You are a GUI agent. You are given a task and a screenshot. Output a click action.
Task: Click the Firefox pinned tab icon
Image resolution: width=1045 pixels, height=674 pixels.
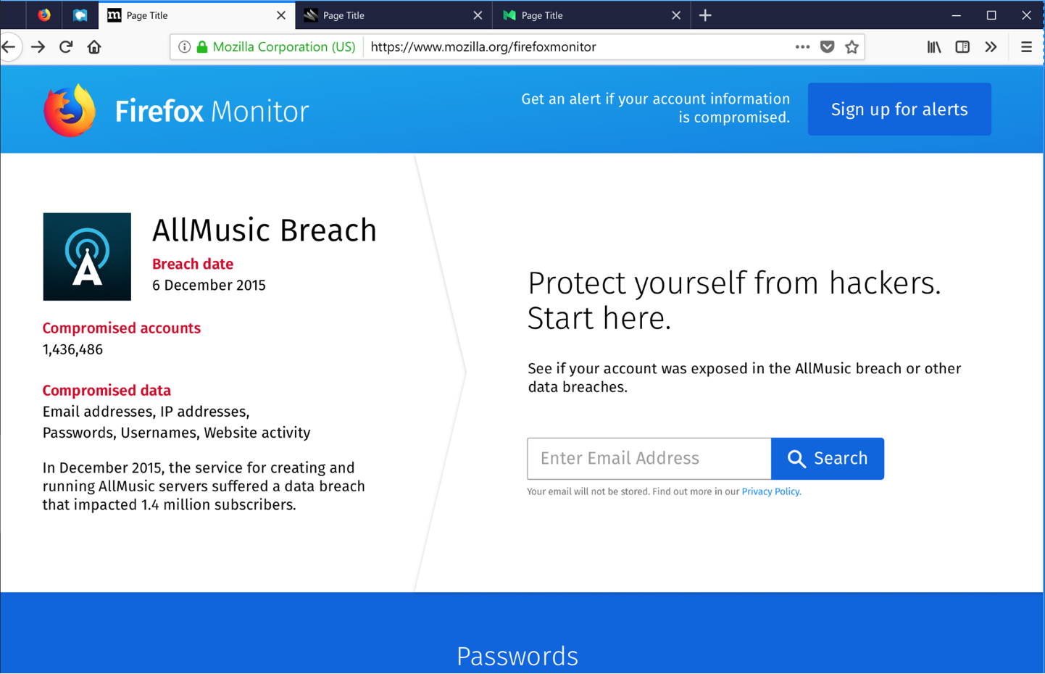pos(44,14)
